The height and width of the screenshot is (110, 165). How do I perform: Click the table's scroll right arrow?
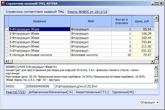pos(152,61)
